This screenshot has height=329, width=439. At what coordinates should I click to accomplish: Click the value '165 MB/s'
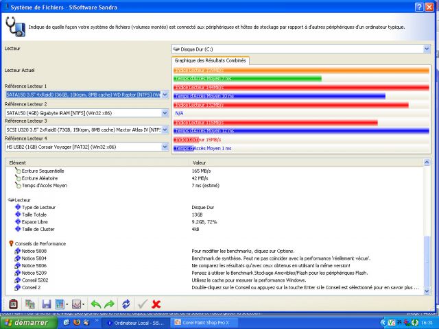[201, 171]
